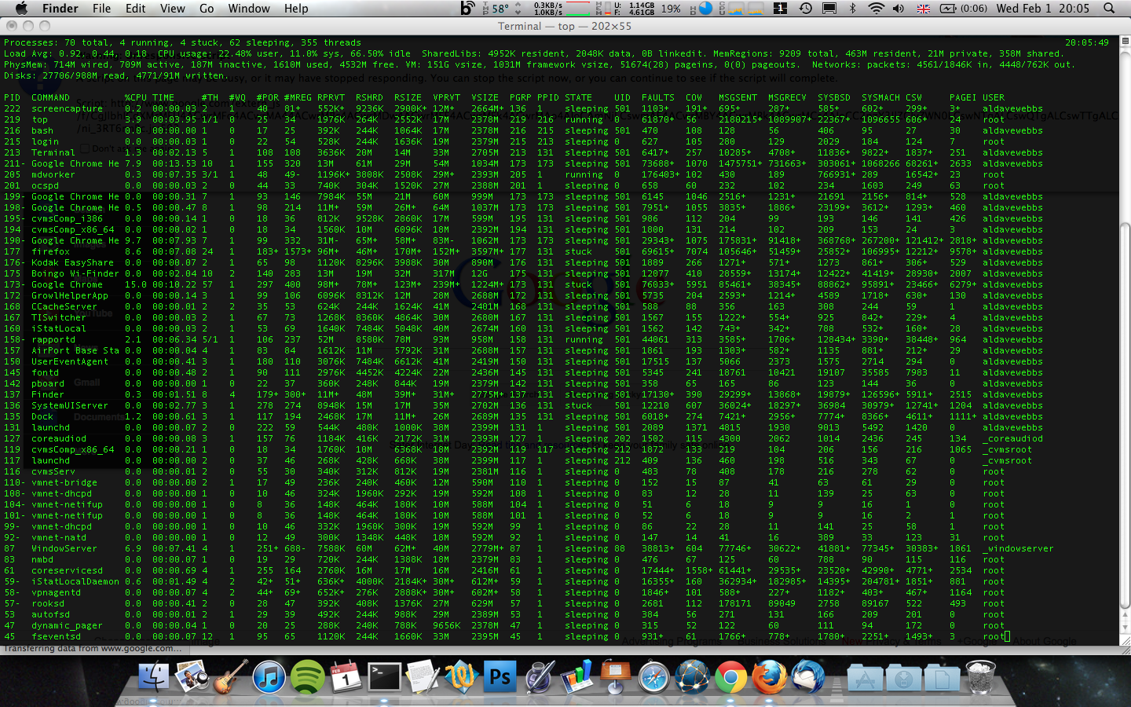Click the firefox process name in top
This screenshot has width=1131, height=707.
[x=51, y=252]
